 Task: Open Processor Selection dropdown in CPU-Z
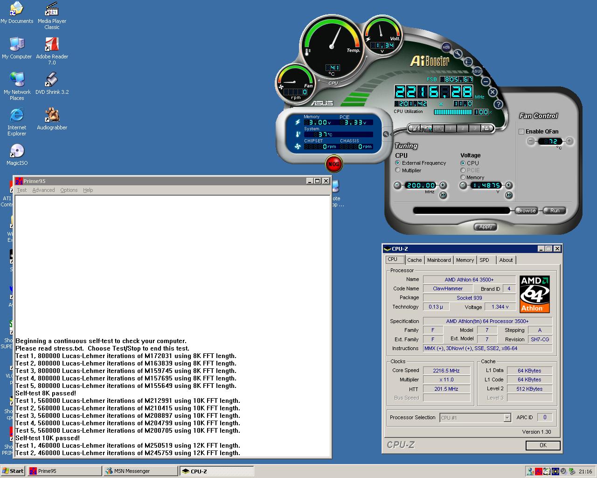coord(507,418)
